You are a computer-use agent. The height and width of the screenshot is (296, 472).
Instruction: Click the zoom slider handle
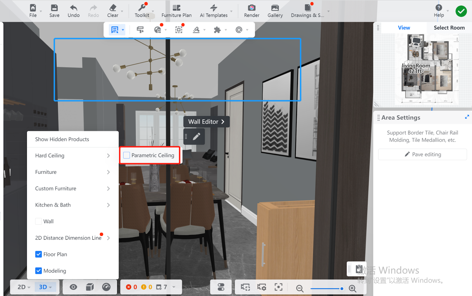pyautogui.click(x=342, y=289)
